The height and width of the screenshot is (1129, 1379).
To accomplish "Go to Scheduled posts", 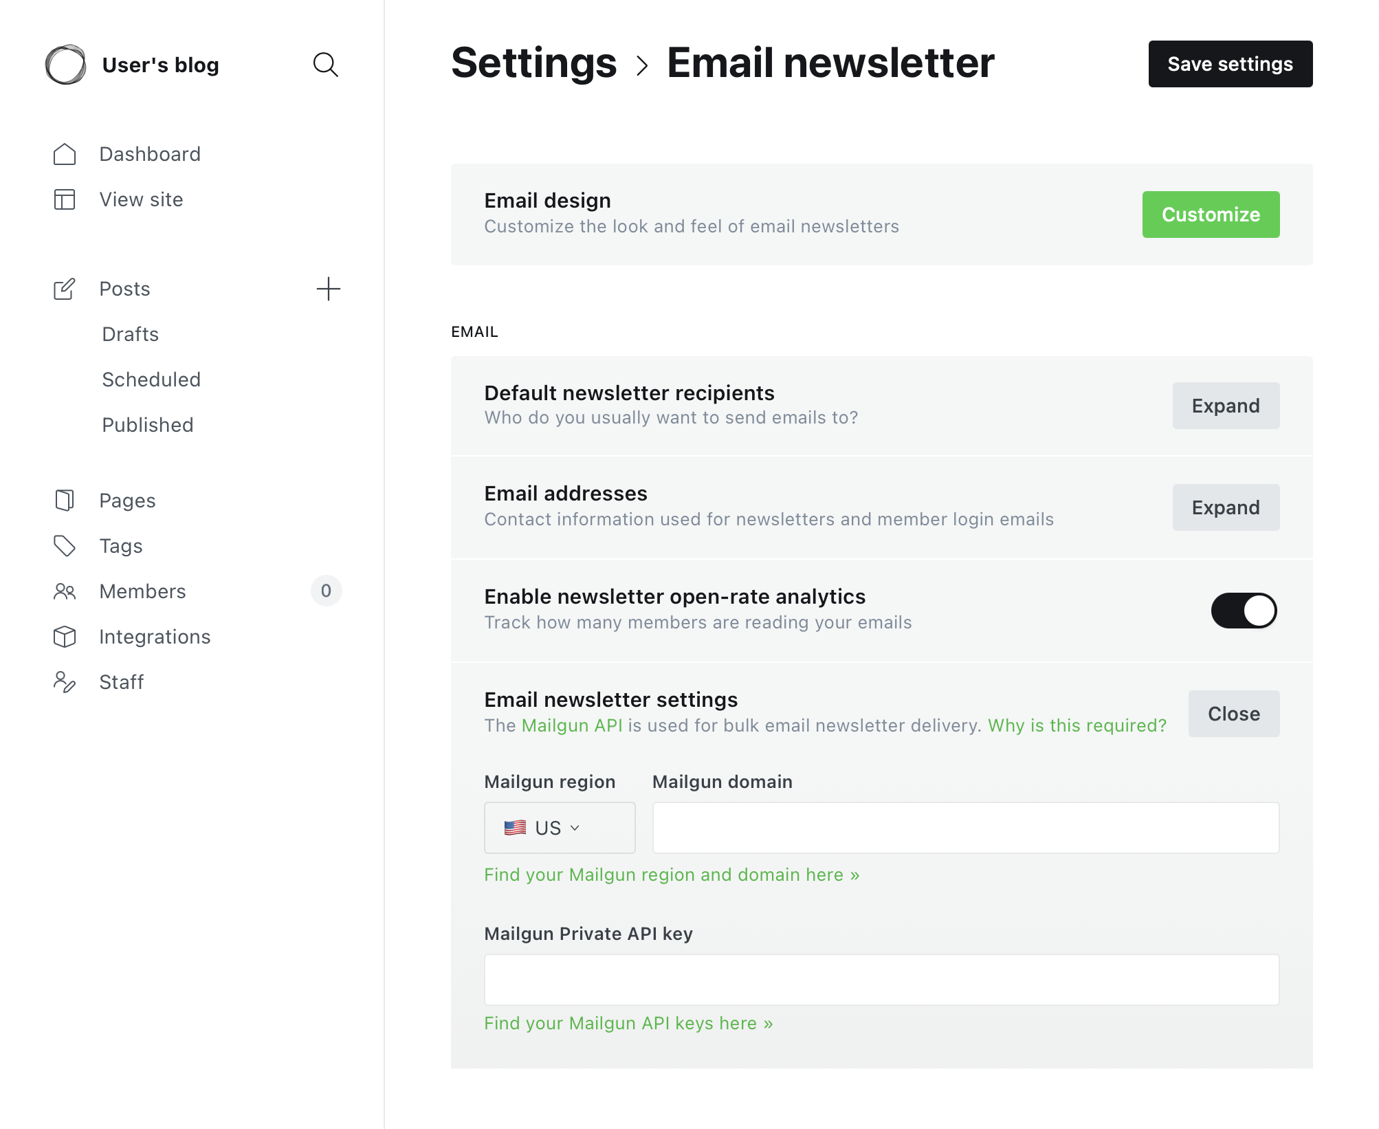I will (151, 379).
